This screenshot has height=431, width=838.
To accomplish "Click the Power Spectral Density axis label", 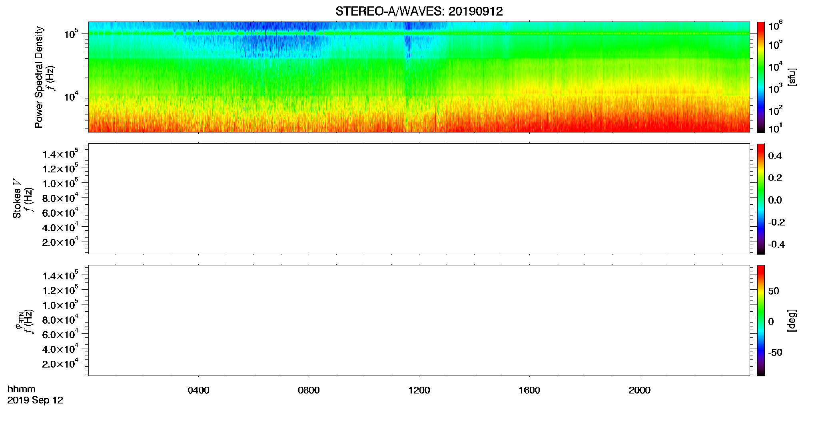I will click(39, 77).
